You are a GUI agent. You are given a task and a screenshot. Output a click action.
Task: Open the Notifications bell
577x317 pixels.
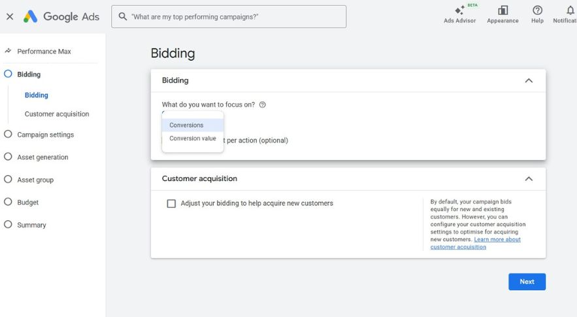point(570,11)
